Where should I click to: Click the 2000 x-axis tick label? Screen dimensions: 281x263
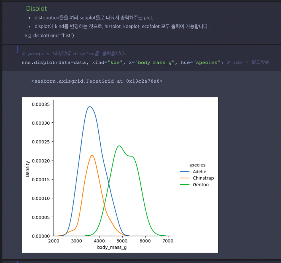tap(54, 241)
